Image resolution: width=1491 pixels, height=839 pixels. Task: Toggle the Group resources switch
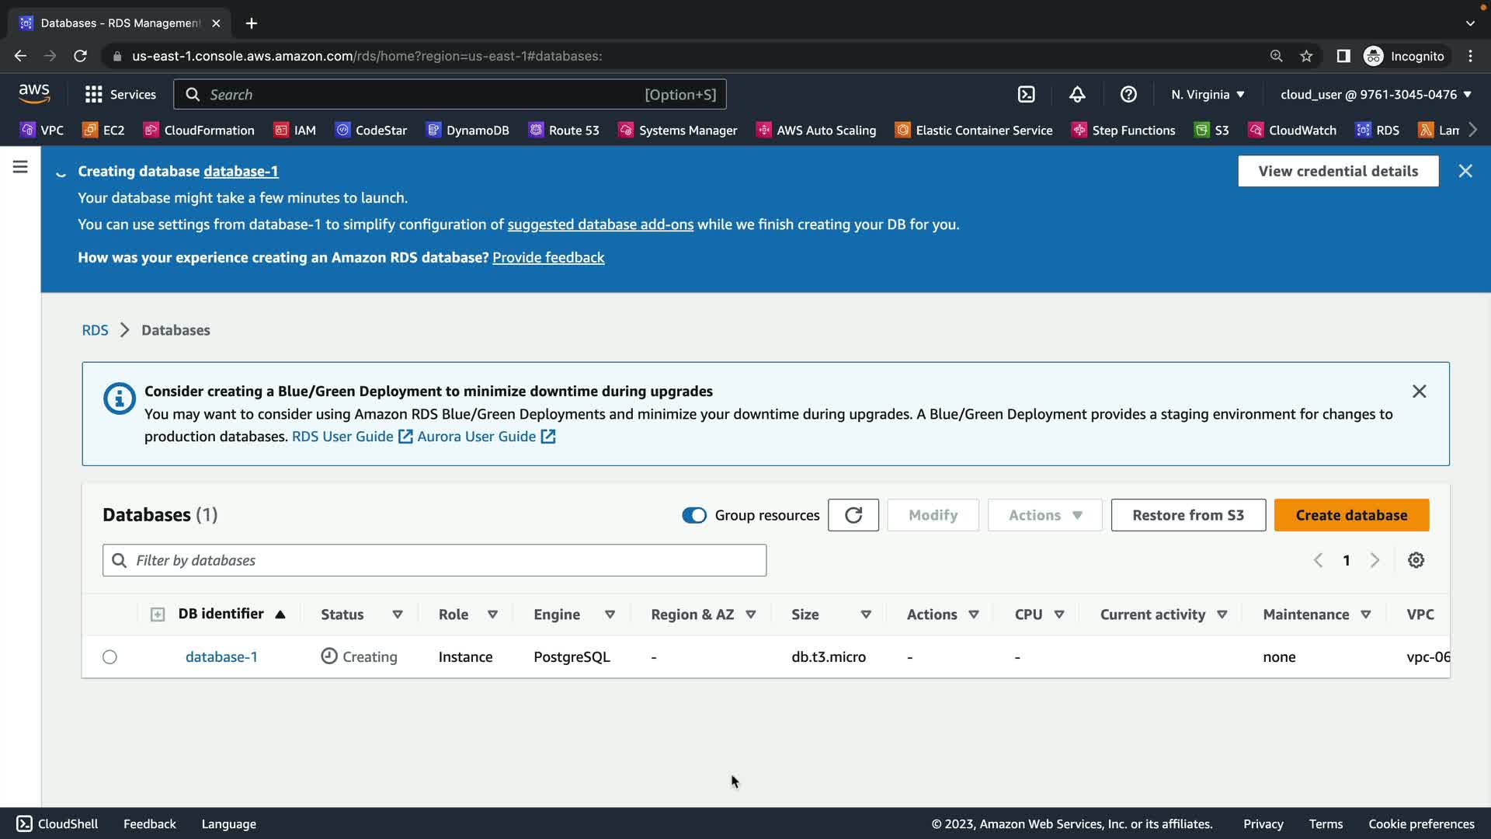click(x=693, y=515)
